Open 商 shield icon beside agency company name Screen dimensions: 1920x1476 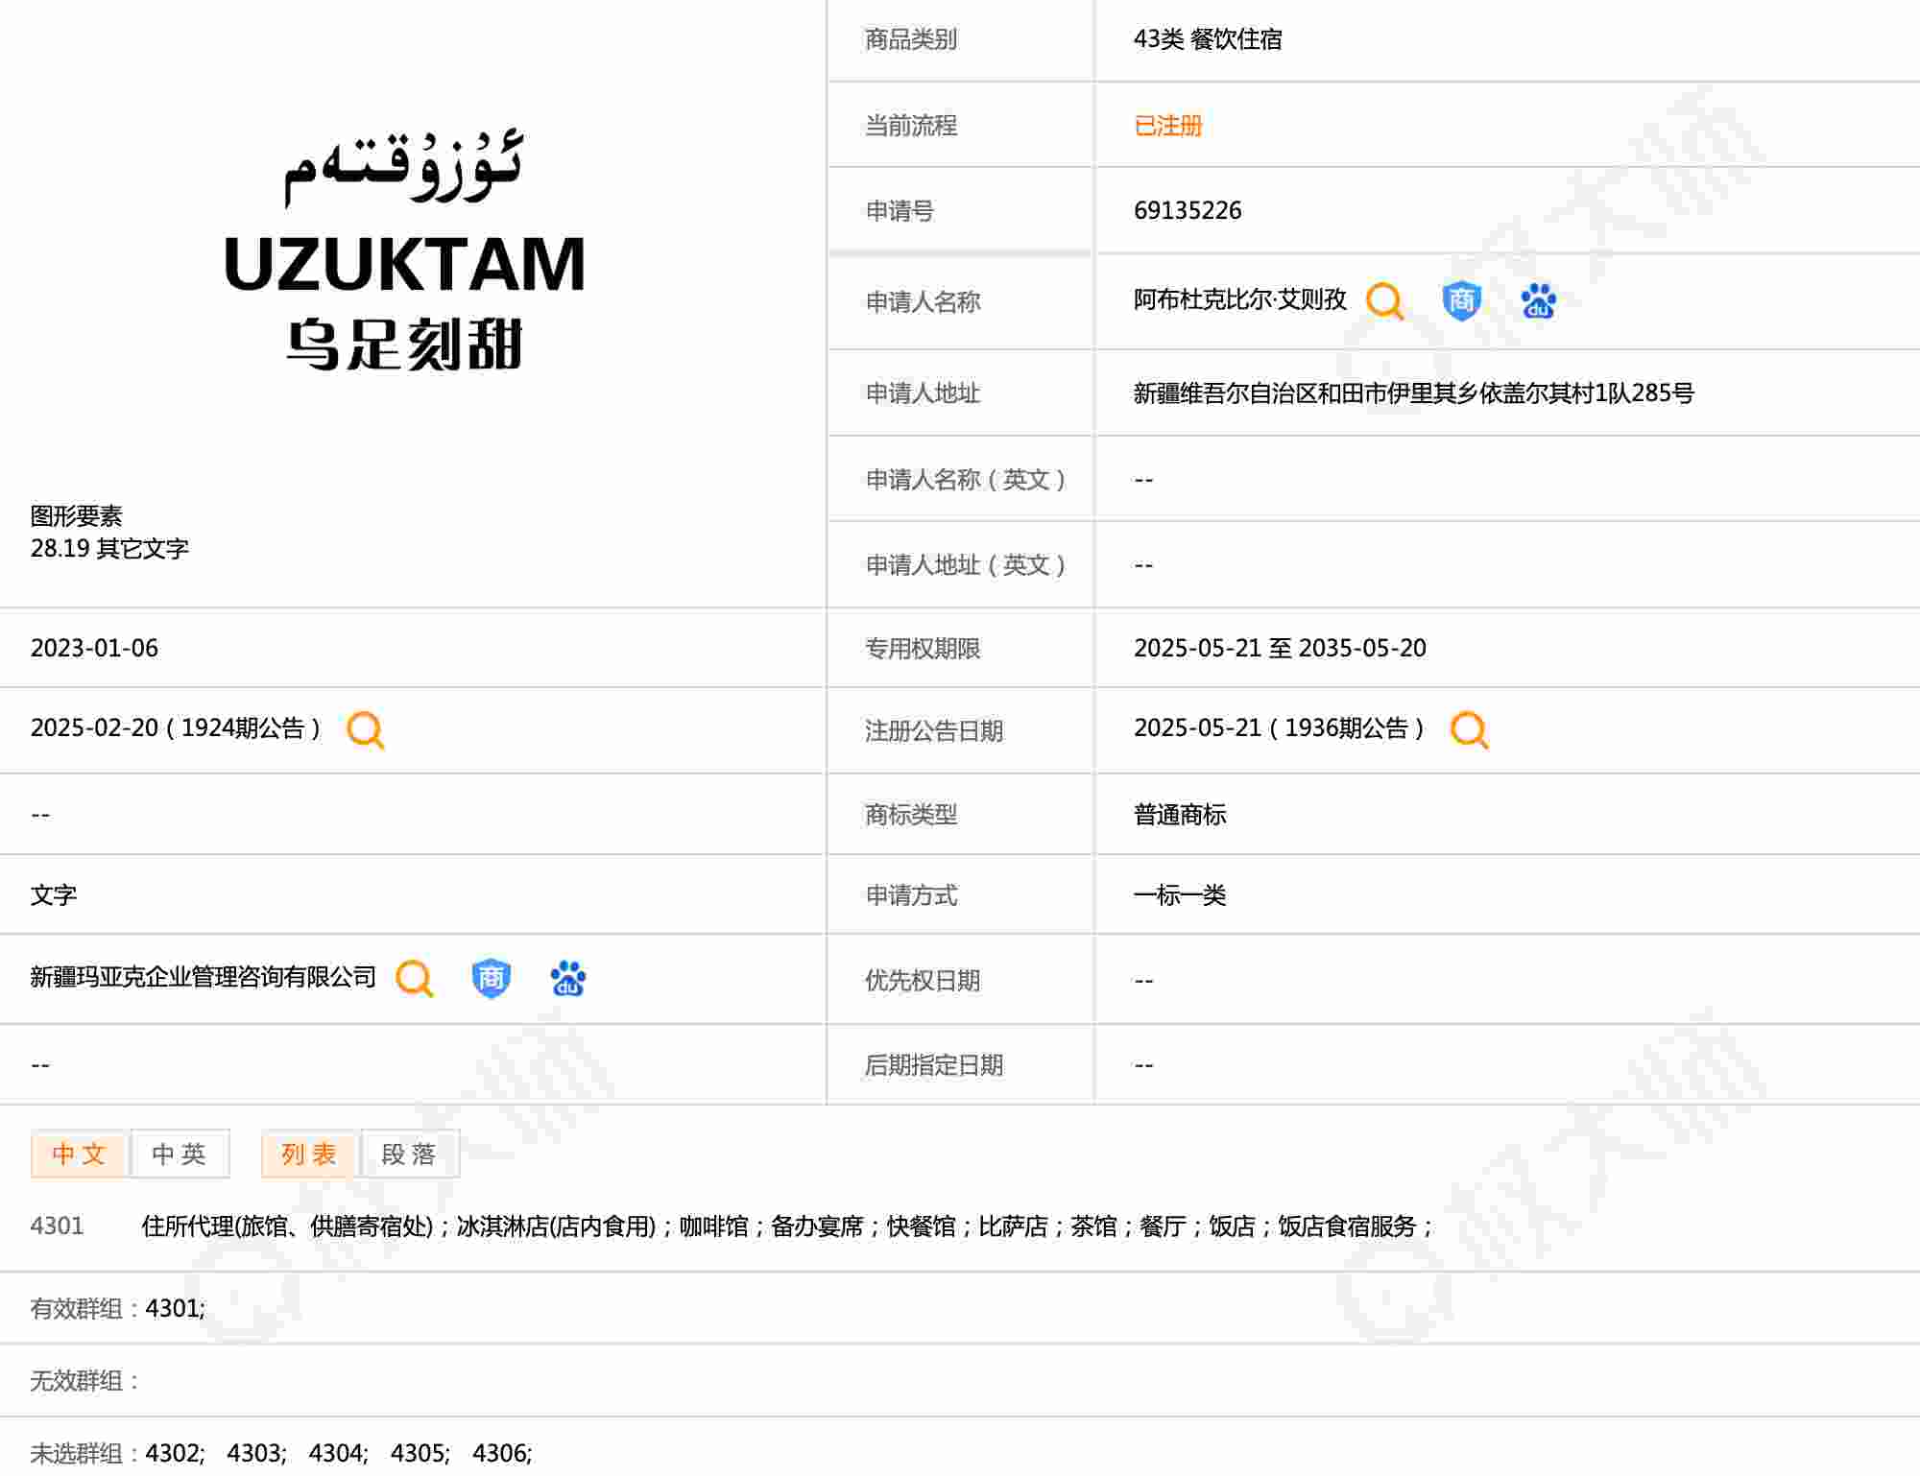491,979
